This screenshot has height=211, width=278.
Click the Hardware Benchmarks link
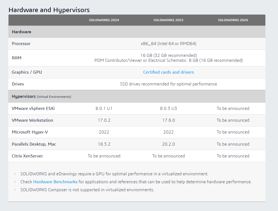click(x=55, y=182)
